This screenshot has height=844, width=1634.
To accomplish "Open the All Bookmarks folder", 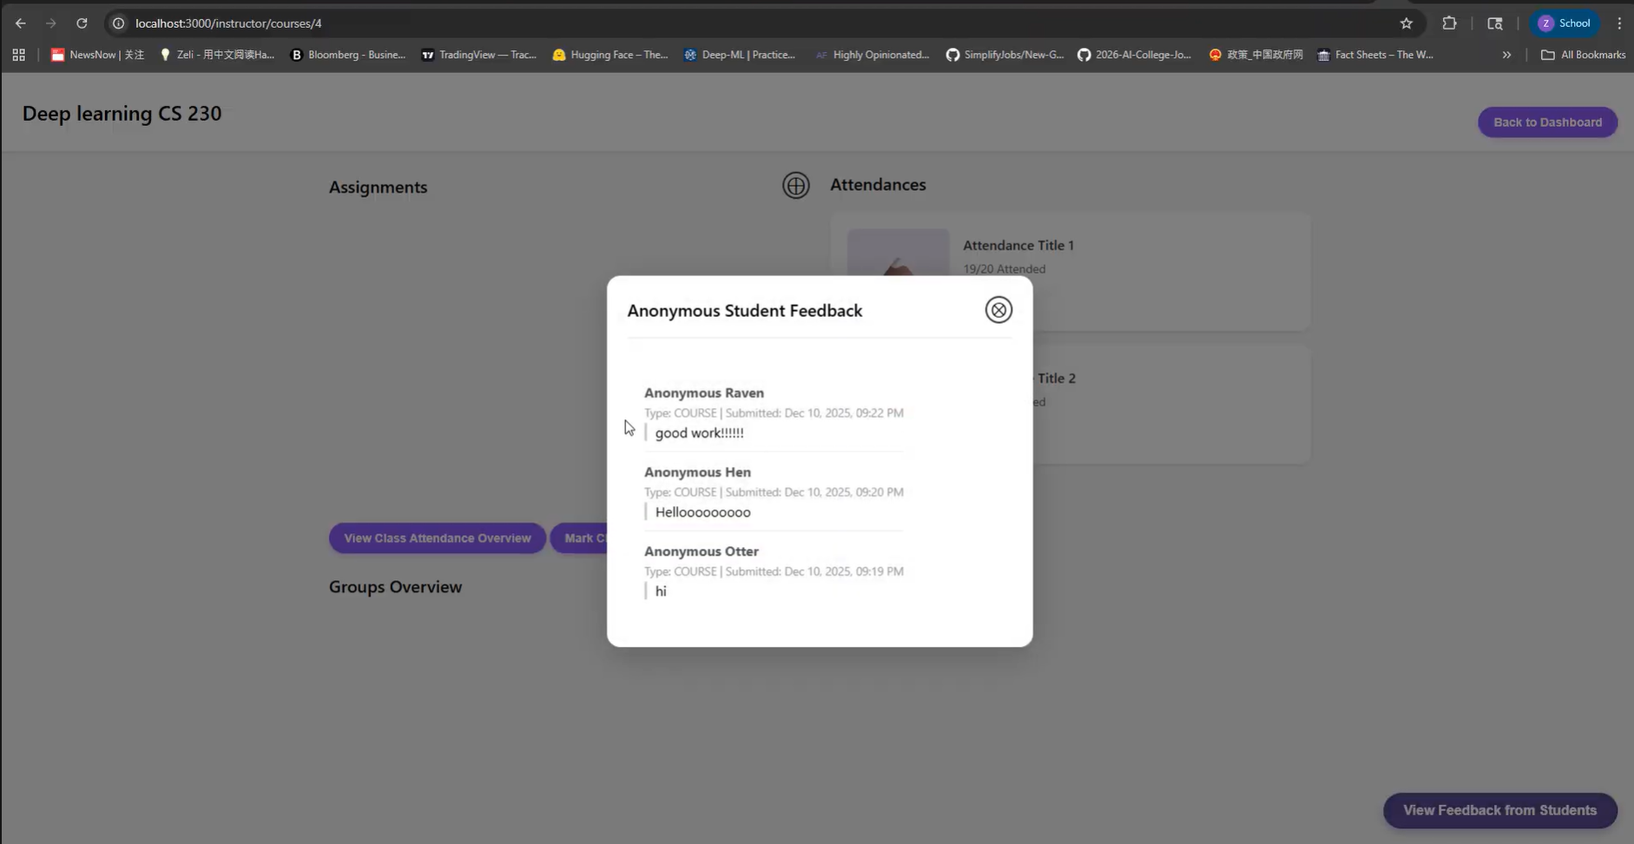I will point(1582,55).
